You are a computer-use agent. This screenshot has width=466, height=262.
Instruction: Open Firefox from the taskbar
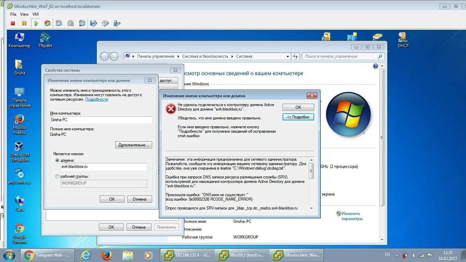tap(107, 255)
